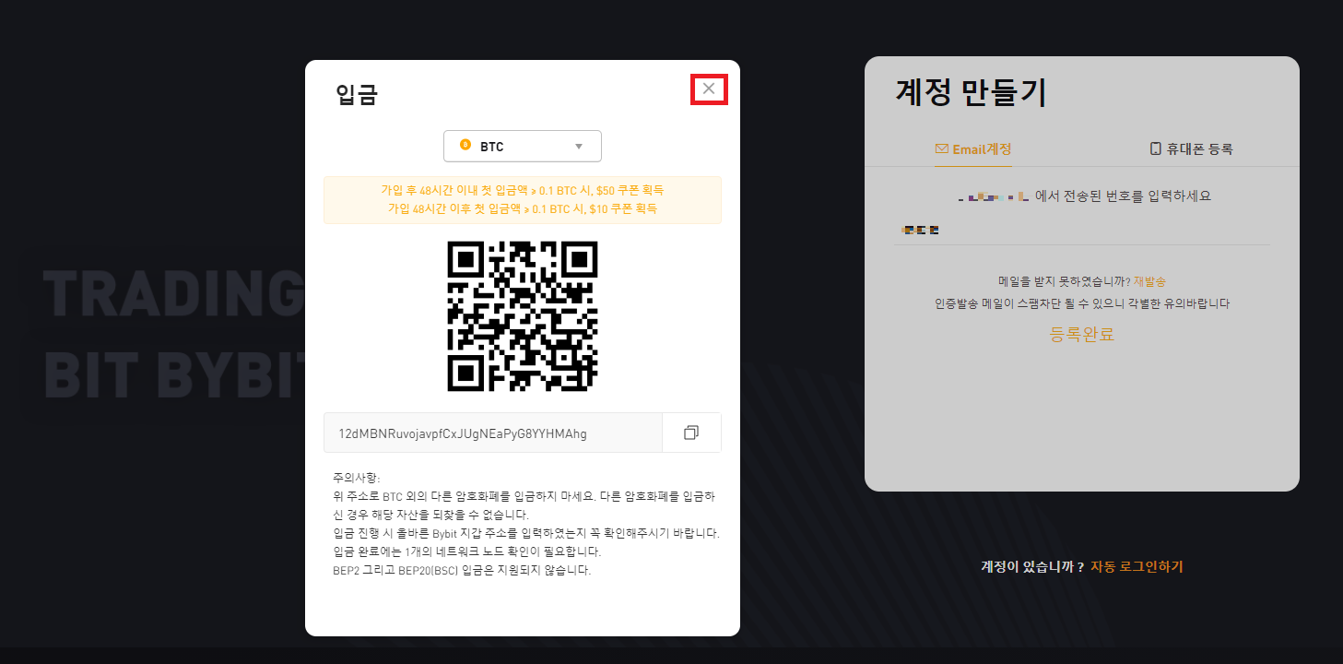Click 재발송 resend link
1343x664 pixels.
[1149, 281]
